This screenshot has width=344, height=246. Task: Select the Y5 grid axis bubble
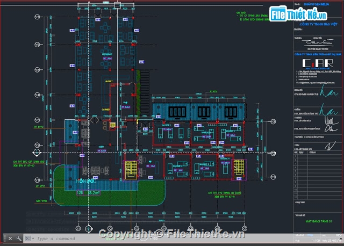pos(37,70)
